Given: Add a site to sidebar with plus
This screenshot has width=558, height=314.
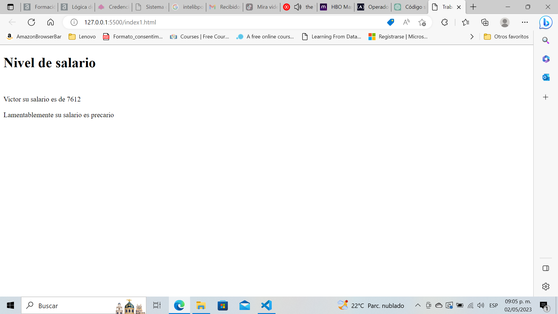Looking at the screenshot, I should 546,97.
